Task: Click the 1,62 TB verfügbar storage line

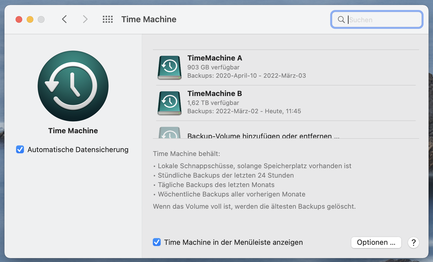Action: pos(213,103)
